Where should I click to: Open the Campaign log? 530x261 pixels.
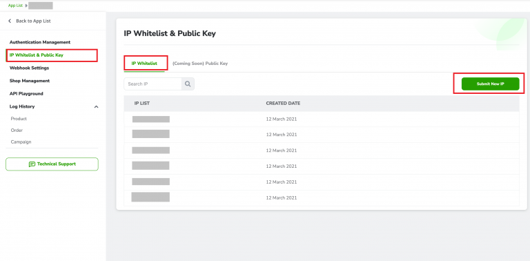21,142
